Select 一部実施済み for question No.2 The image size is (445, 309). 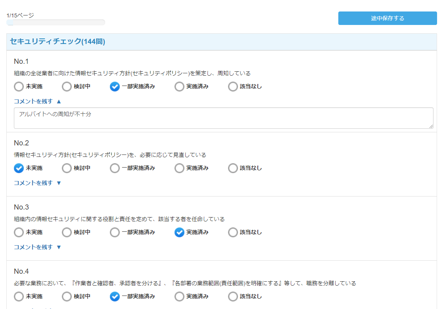coord(115,168)
